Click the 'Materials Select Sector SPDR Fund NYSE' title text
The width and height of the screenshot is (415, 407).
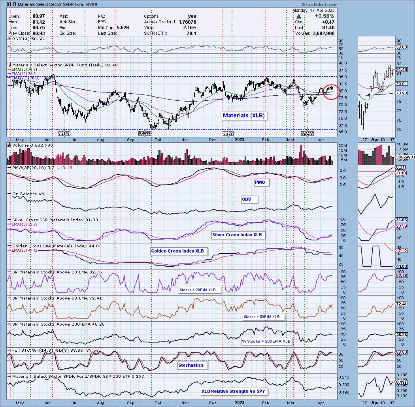[x=57, y=4]
